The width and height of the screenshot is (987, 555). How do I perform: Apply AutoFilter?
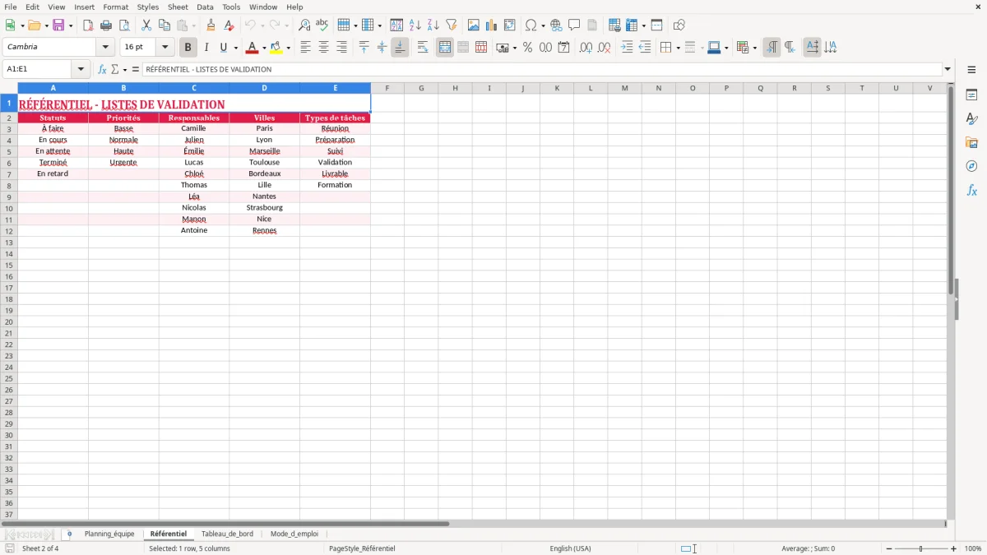click(x=452, y=25)
